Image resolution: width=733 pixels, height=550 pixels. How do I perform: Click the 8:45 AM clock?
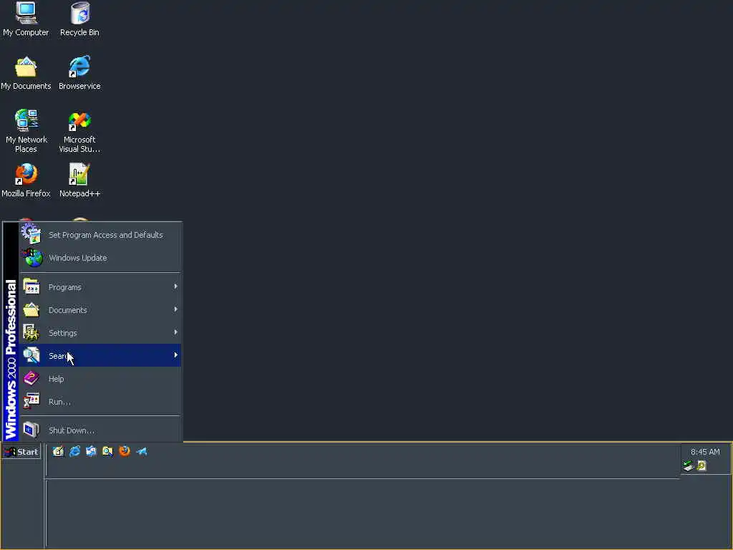(705, 452)
